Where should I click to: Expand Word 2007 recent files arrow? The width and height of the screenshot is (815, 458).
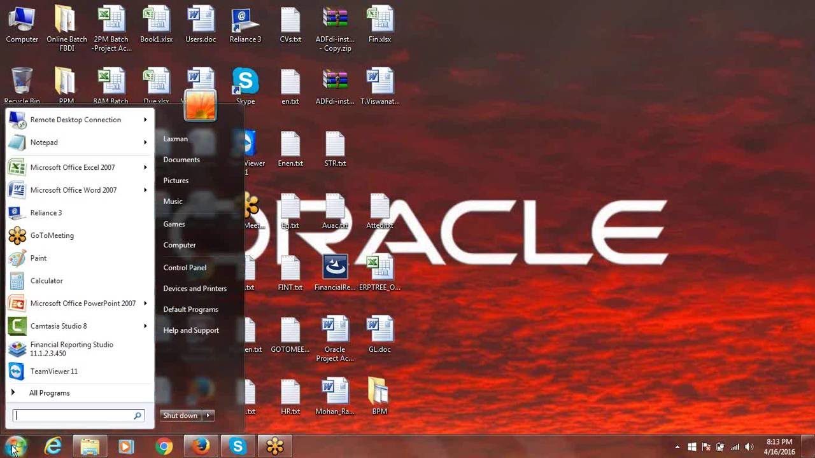[x=145, y=190]
